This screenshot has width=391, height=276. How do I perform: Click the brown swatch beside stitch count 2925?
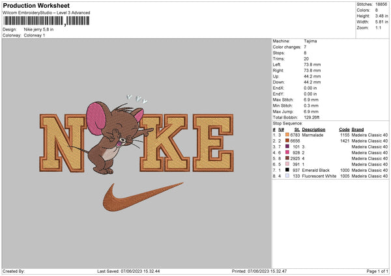[x=287, y=158]
